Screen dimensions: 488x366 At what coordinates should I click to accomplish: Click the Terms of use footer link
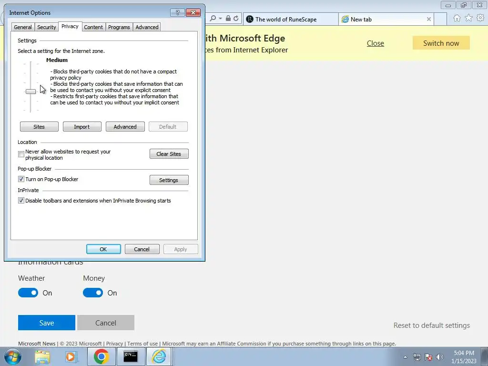142,344
